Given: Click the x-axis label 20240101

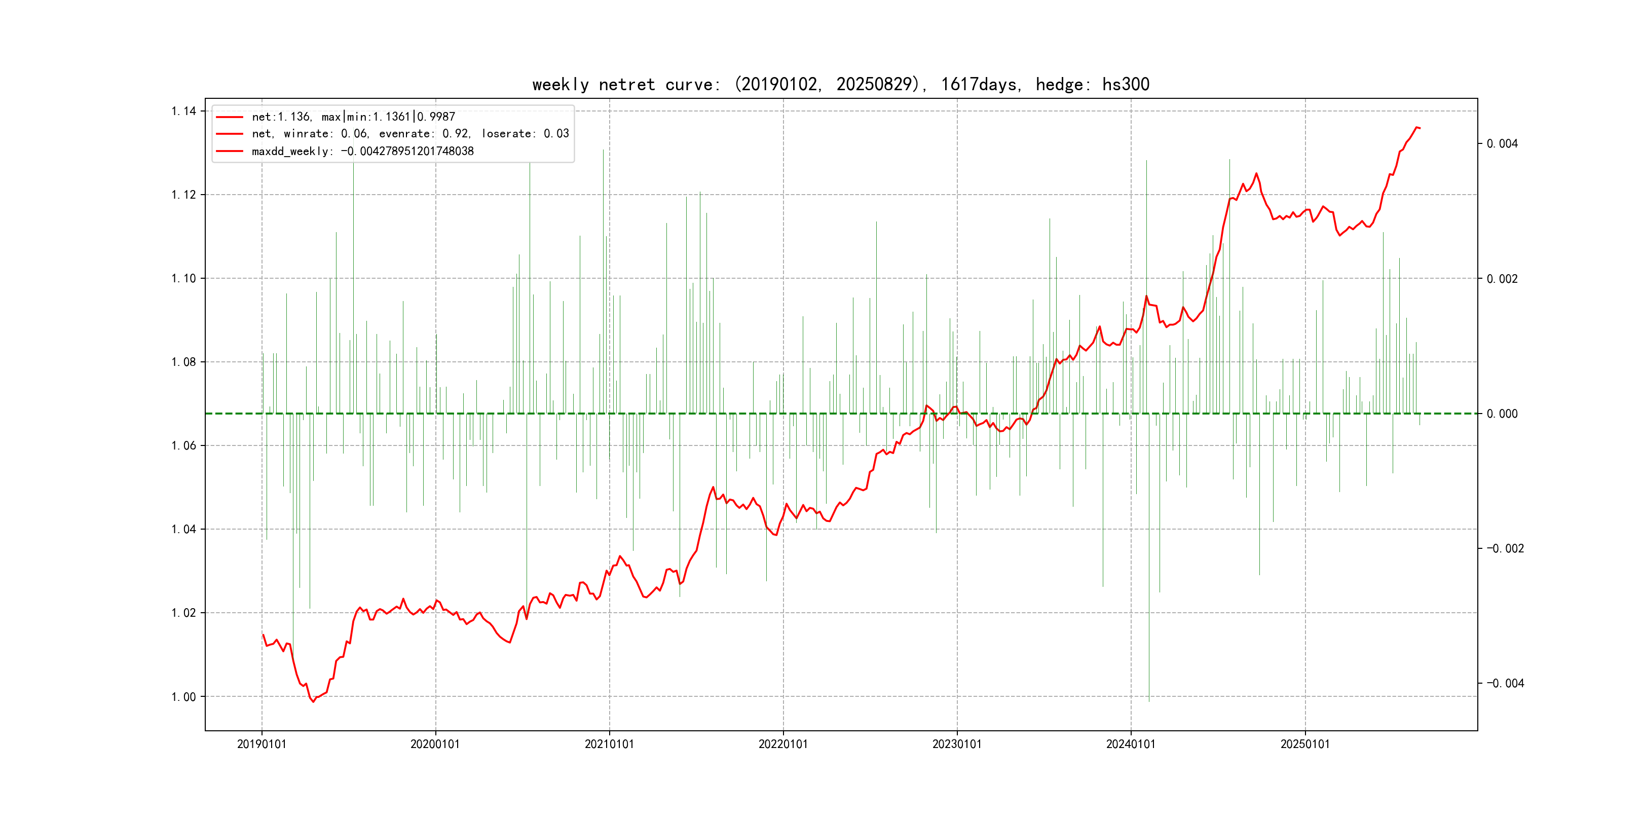Looking at the screenshot, I should pos(1131,744).
